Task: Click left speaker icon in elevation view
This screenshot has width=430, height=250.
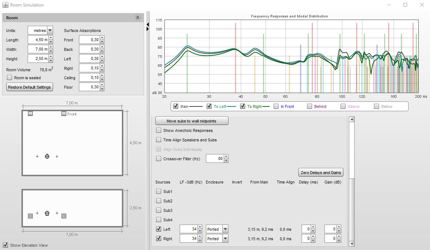Action: point(31,216)
